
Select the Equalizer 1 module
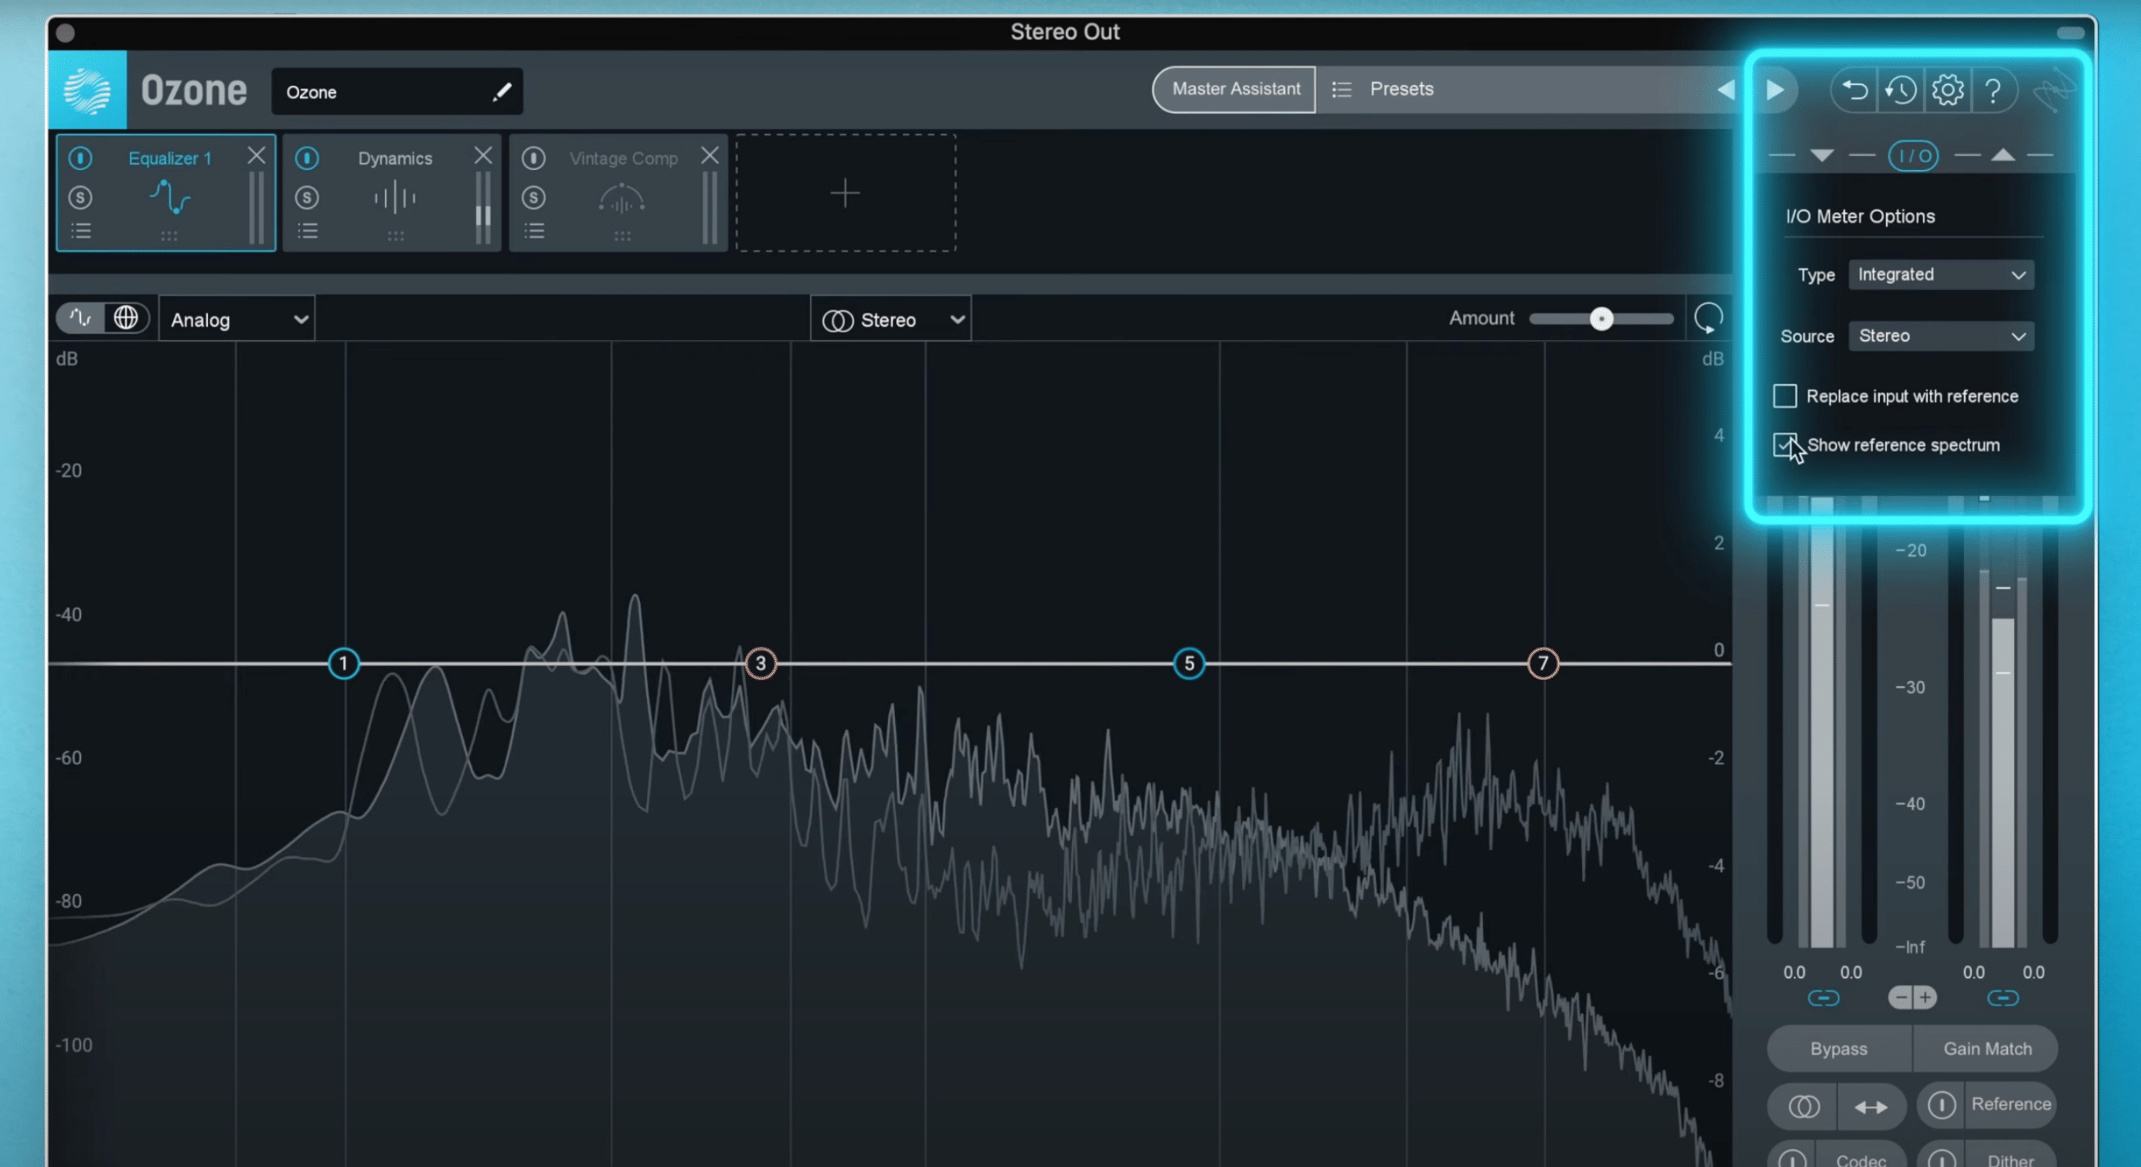coord(166,193)
